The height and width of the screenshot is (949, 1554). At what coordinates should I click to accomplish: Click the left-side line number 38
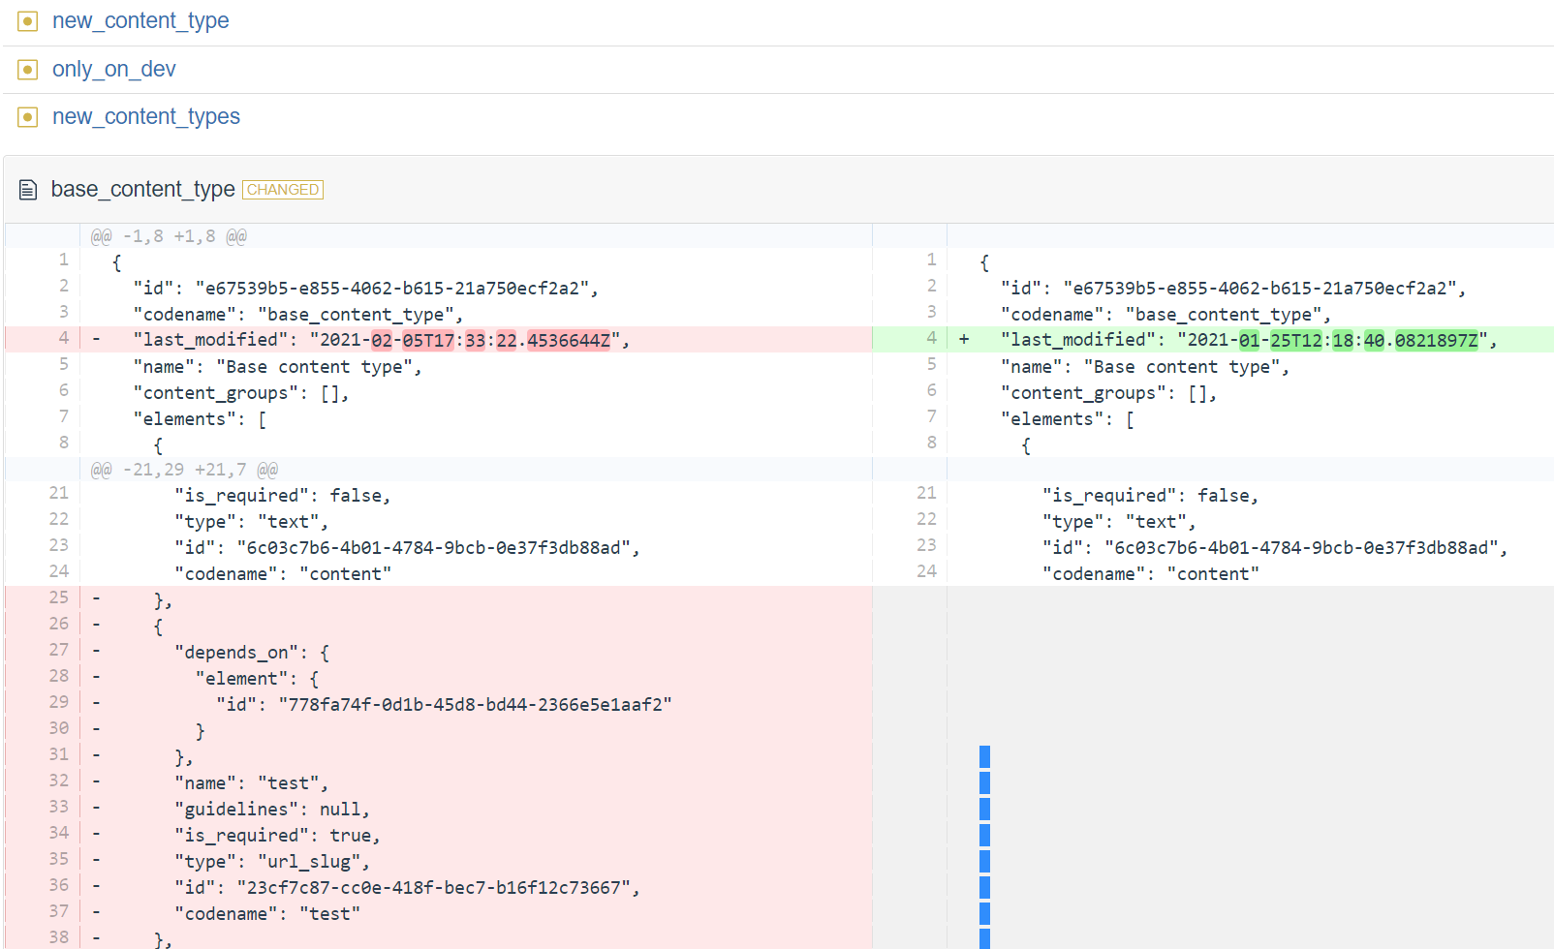pyautogui.click(x=59, y=937)
